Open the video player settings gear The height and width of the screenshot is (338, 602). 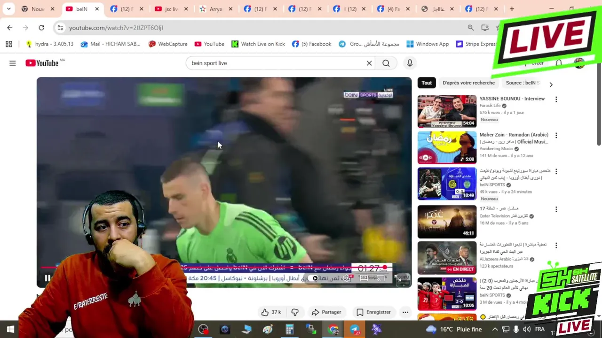click(347, 278)
